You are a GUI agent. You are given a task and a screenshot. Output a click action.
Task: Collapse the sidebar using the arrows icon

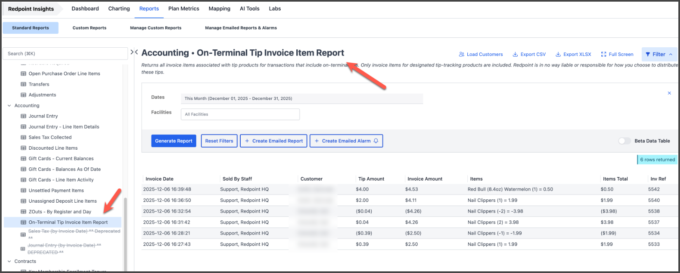point(134,52)
